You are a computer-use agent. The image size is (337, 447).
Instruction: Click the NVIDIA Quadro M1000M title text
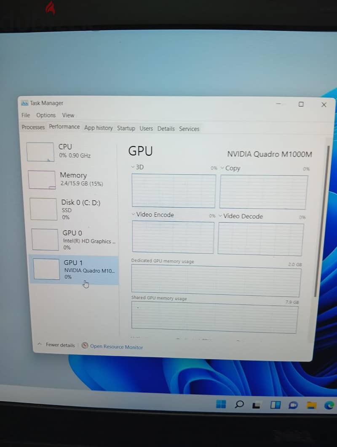[269, 154]
